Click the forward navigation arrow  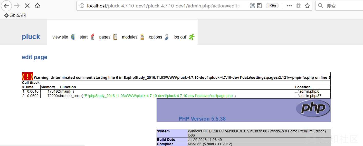pyautogui.click(x=17, y=6)
